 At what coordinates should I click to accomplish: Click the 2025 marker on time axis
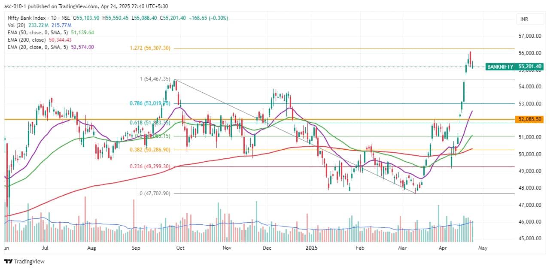click(312, 248)
